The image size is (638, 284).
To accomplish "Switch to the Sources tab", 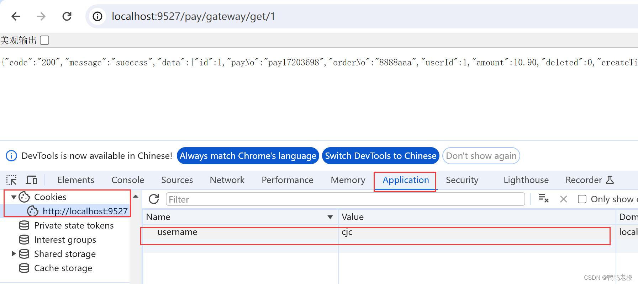I will pyautogui.click(x=177, y=180).
